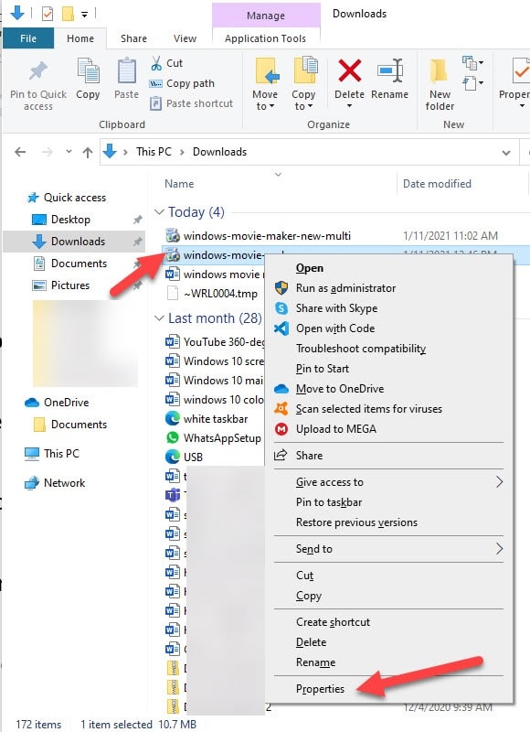Open the File tab
Screen dimensions: 530x732
(x=28, y=38)
